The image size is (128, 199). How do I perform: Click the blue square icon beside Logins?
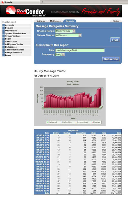(4, 39)
